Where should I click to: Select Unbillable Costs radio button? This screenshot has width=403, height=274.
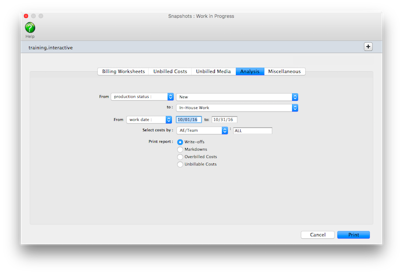point(180,164)
